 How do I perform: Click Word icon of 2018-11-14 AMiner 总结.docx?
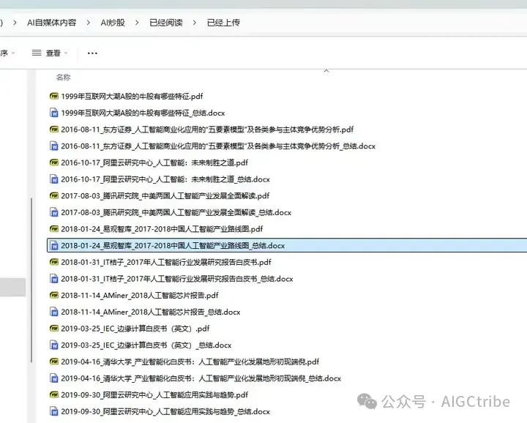pyautogui.click(x=54, y=312)
